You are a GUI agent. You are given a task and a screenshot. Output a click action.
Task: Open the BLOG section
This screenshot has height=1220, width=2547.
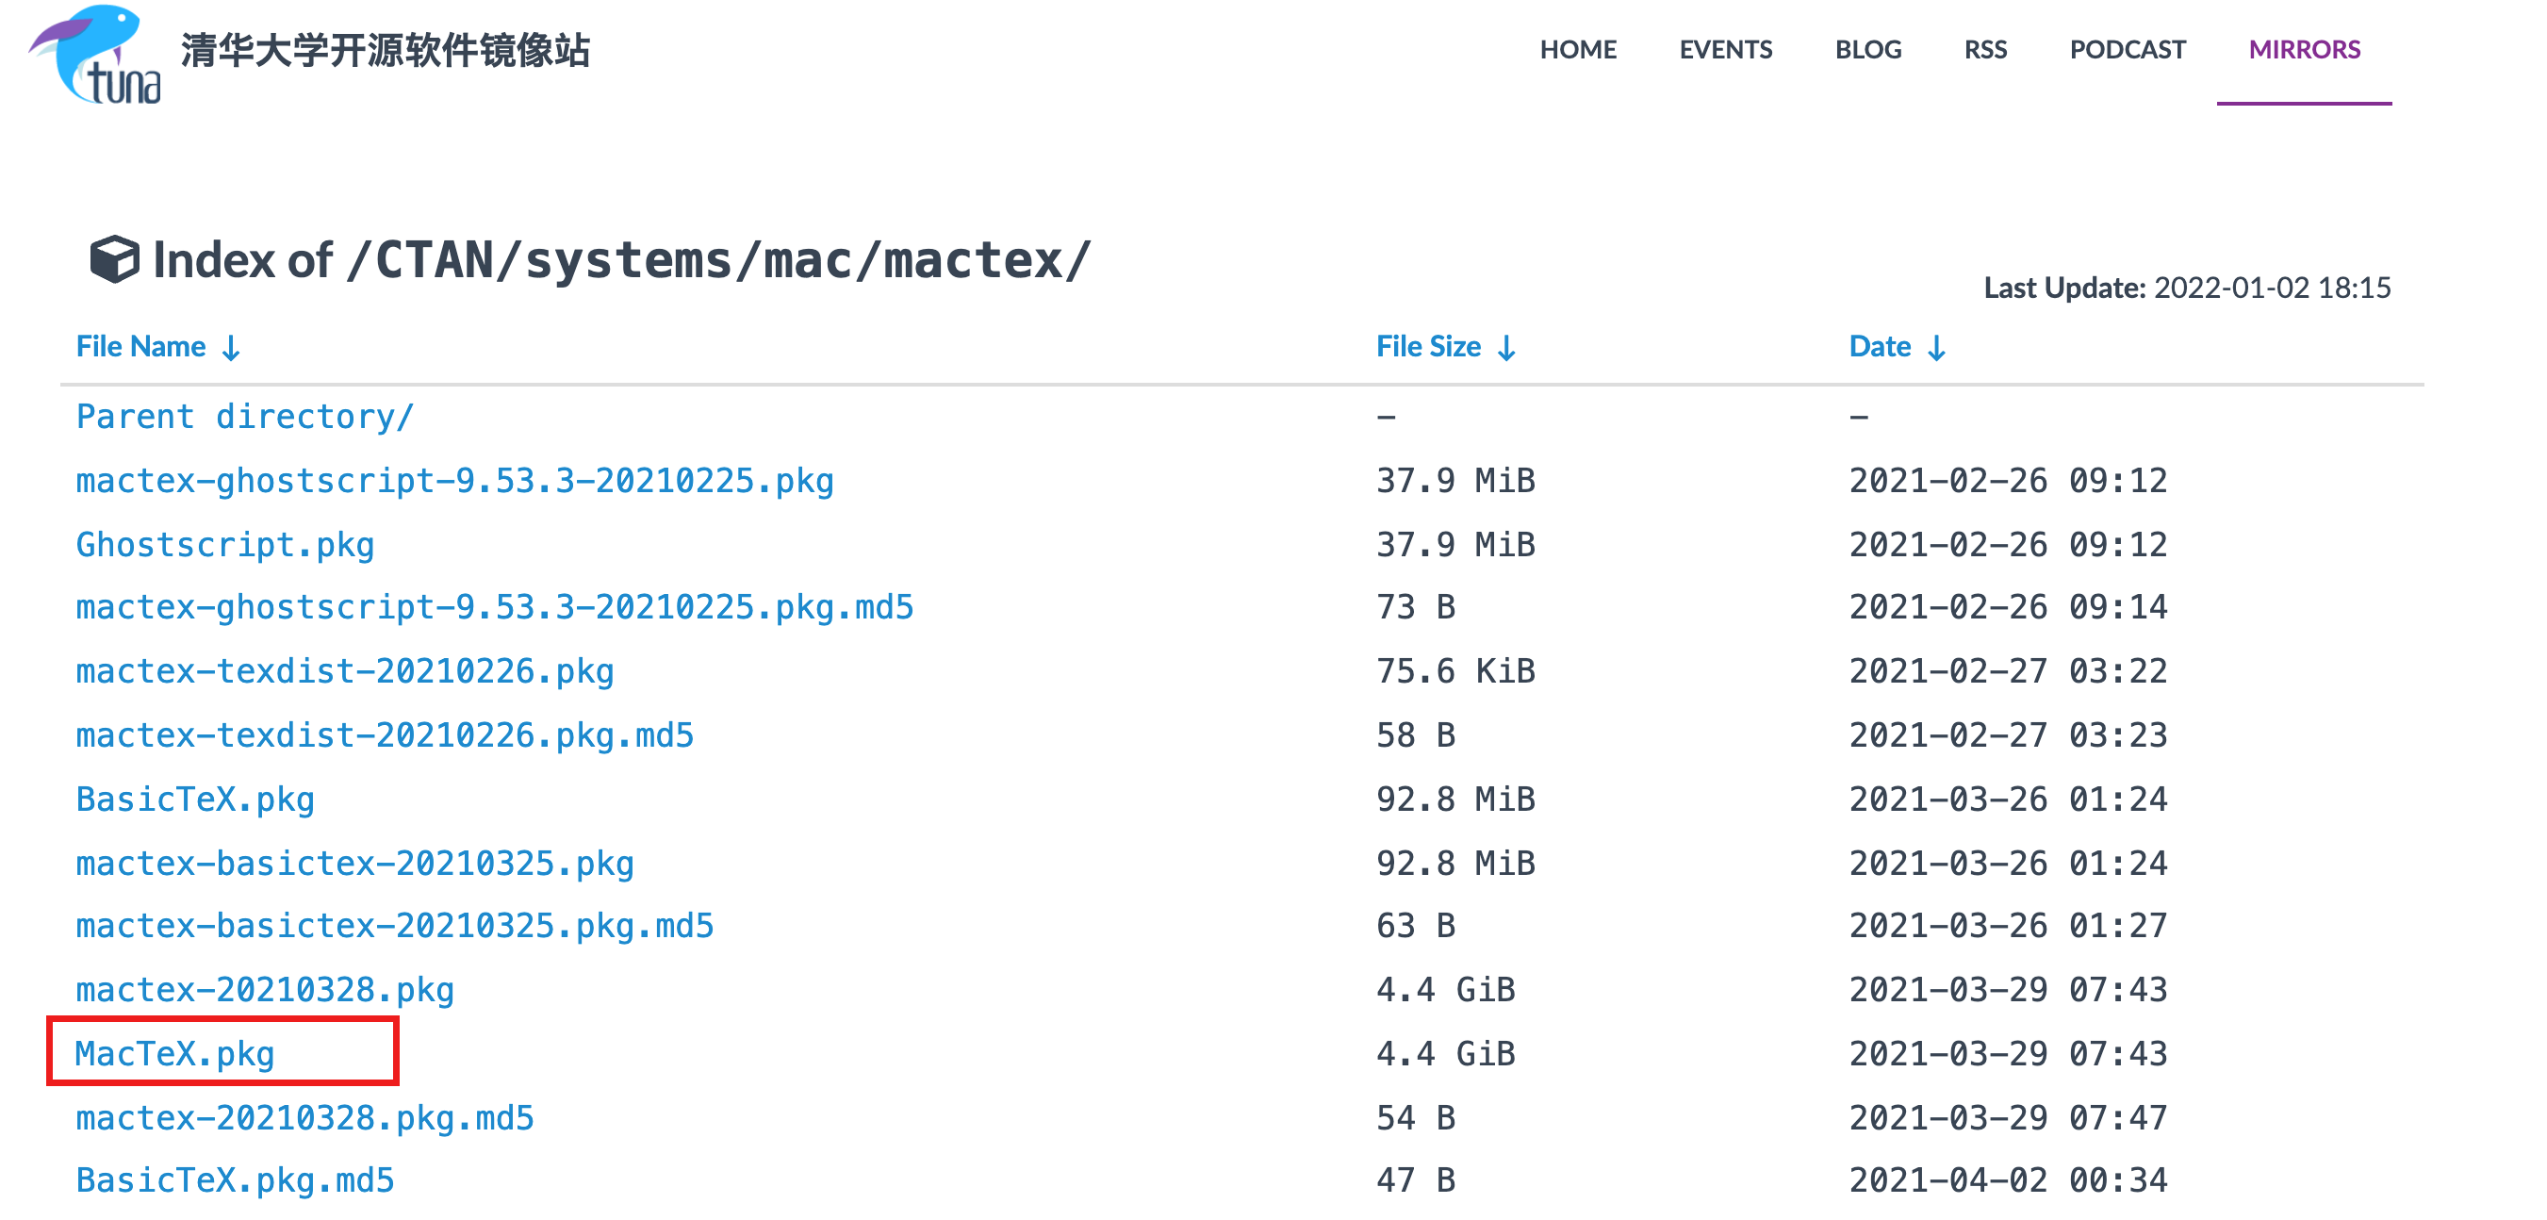pos(1866,49)
